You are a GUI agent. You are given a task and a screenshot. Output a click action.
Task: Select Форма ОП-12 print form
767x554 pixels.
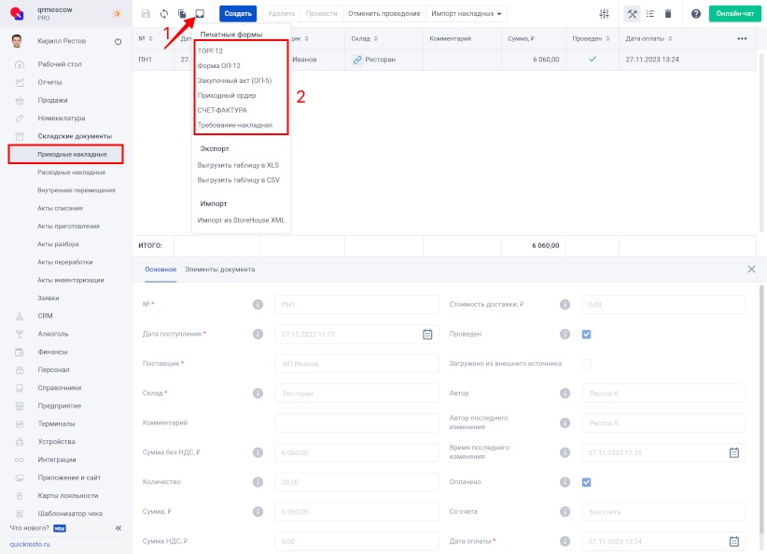(218, 65)
